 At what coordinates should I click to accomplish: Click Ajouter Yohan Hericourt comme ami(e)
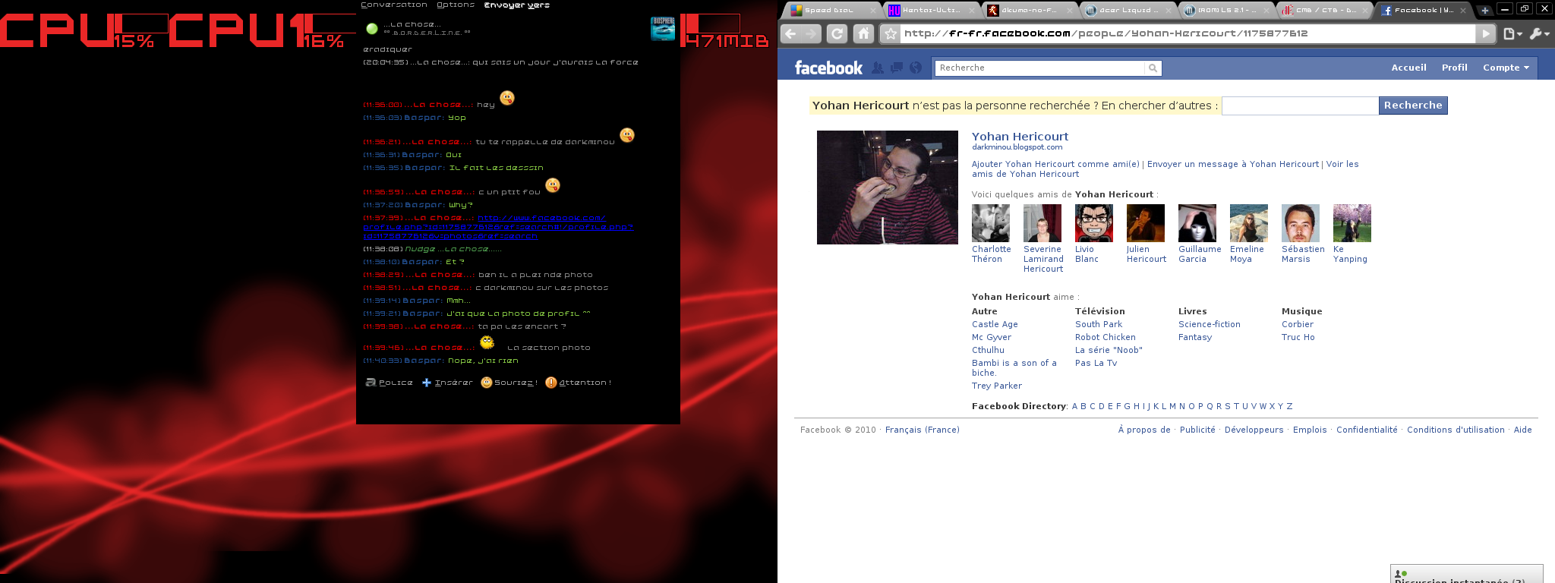(x=1055, y=164)
